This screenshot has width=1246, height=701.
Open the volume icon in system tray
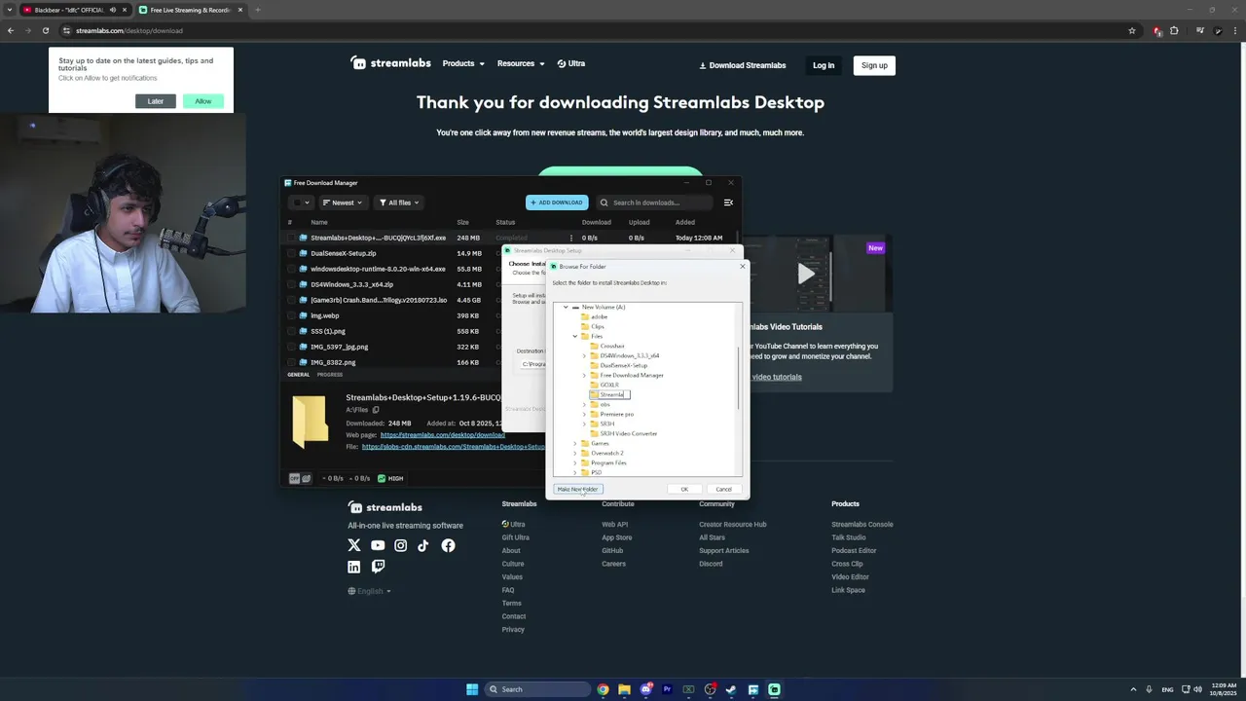coord(1197,689)
